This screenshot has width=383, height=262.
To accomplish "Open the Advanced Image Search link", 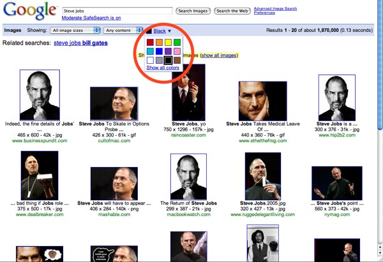I will [275, 8].
